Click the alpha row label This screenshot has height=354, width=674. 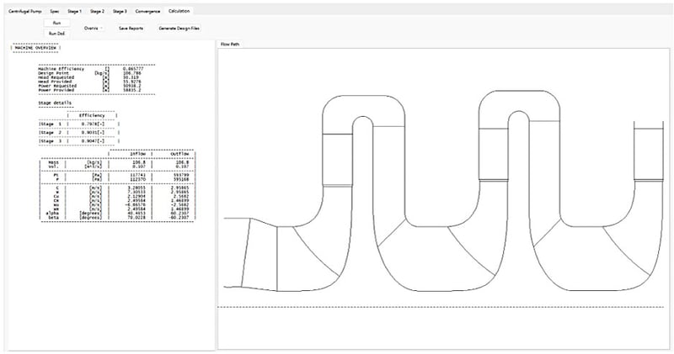pos(52,214)
